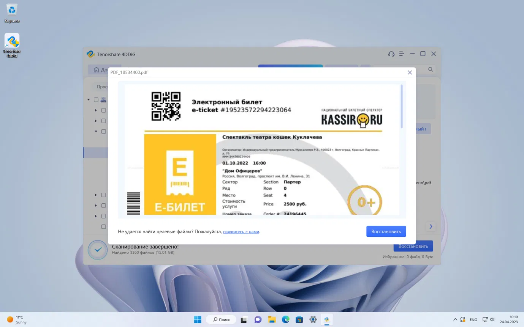Tick the tree checkbox lacking an expander arrow
This screenshot has width=524, height=327.
click(103, 226)
